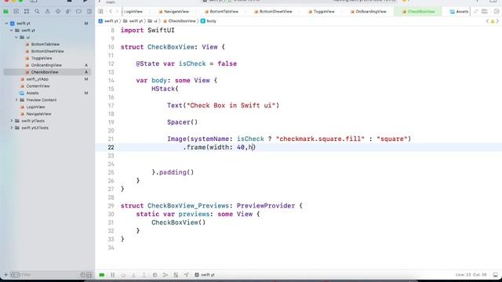Click the Step Out debug button
The width and height of the screenshot is (502, 282).
[x=144, y=275]
